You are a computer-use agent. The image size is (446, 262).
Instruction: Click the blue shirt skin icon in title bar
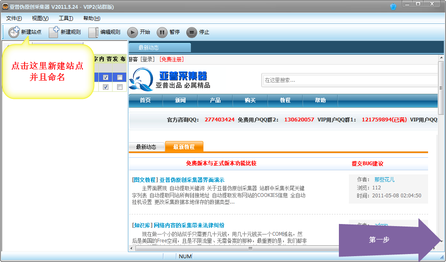coord(393,7)
